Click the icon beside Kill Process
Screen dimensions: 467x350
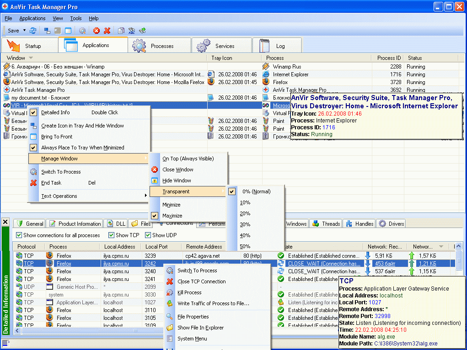(x=170, y=292)
